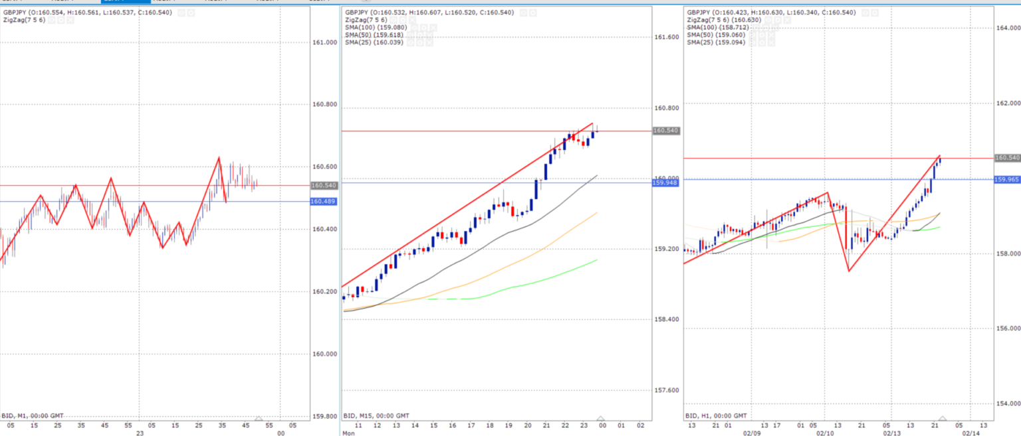Image resolution: width=1021 pixels, height=436 pixels.
Task: Select the blue 160.489 price label on the M1 axis
Action: tap(322, 201)
